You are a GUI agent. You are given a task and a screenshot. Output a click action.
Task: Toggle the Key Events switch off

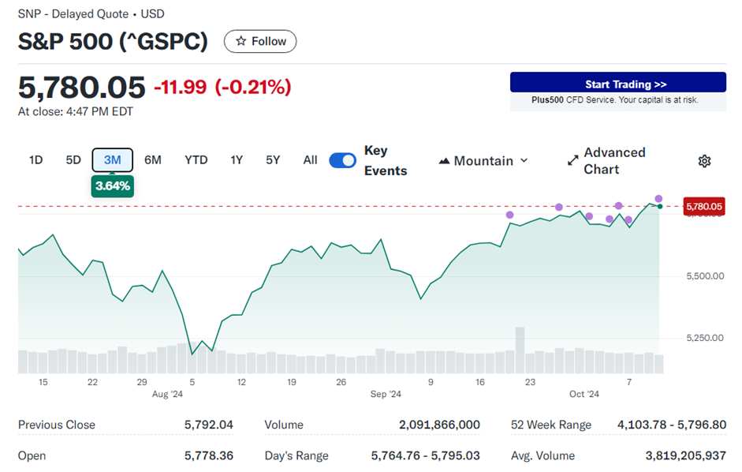click(342, 159)
